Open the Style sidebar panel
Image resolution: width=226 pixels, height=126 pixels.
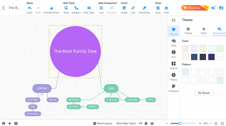click(x=173, y=43)
